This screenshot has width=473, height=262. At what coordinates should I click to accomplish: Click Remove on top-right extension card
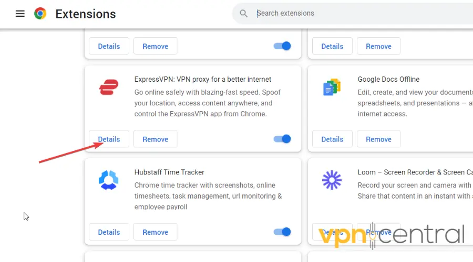tap(378, 46)
